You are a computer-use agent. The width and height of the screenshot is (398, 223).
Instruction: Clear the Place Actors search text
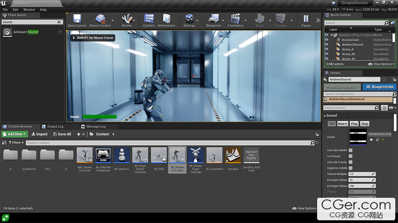click(x=59, y=22)
